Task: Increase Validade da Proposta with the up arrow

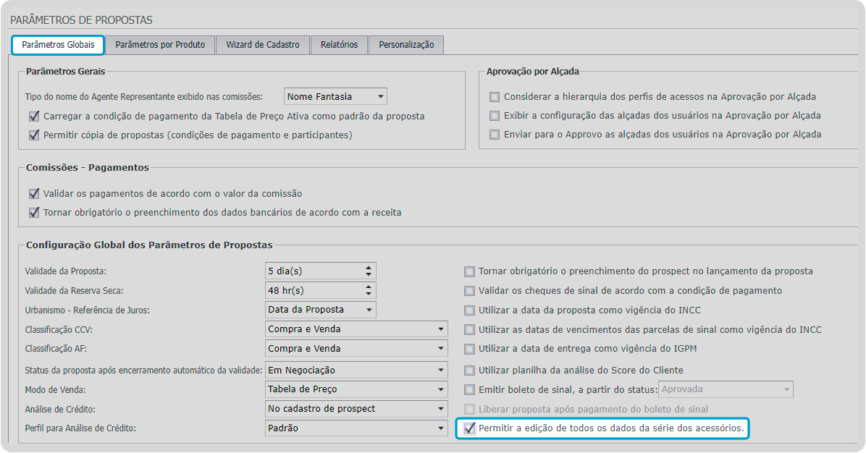Action: pos(369,267)
